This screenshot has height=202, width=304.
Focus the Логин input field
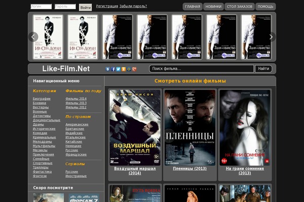(x=41, y=7)
